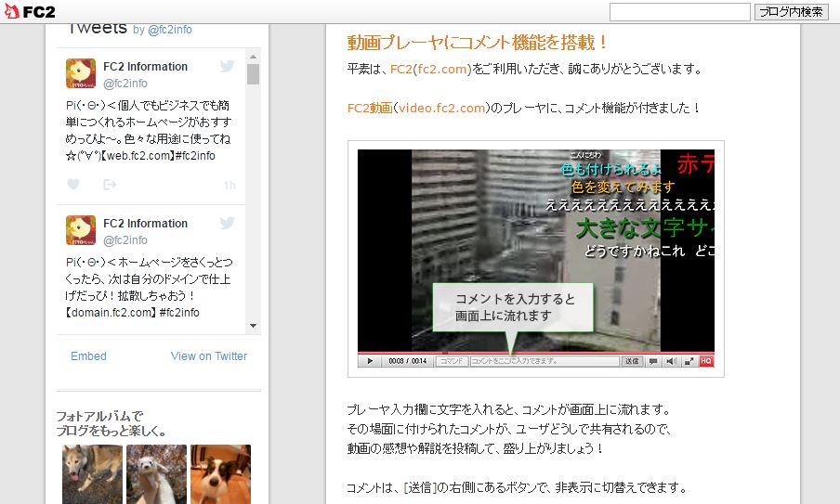This screenshot has height=504, width=840.
Task: Click the video player screenshot image
Action: [x=536, y=259]
